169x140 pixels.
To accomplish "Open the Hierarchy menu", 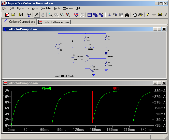I will pyautogui.click(x=23, y=8).
